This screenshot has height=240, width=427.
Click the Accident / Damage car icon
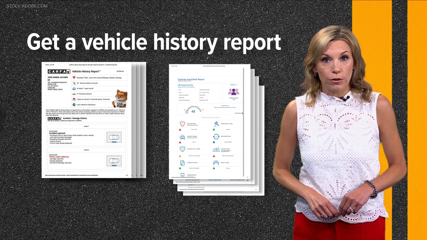[182, 137]
